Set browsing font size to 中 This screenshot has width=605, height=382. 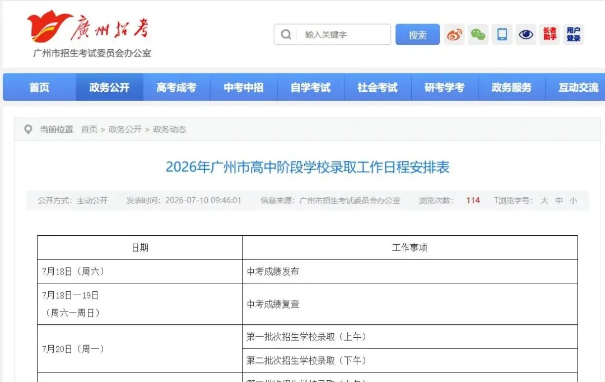point(559,201)
